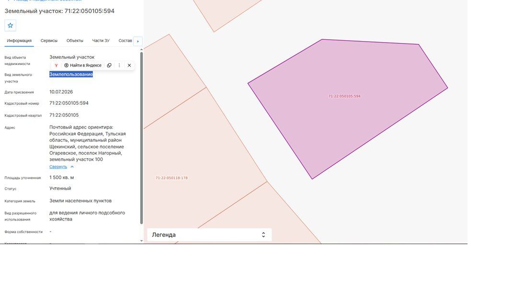Close the Yandex selection popup
Screen dimensions: 514x292
click(x=129, y=65)
